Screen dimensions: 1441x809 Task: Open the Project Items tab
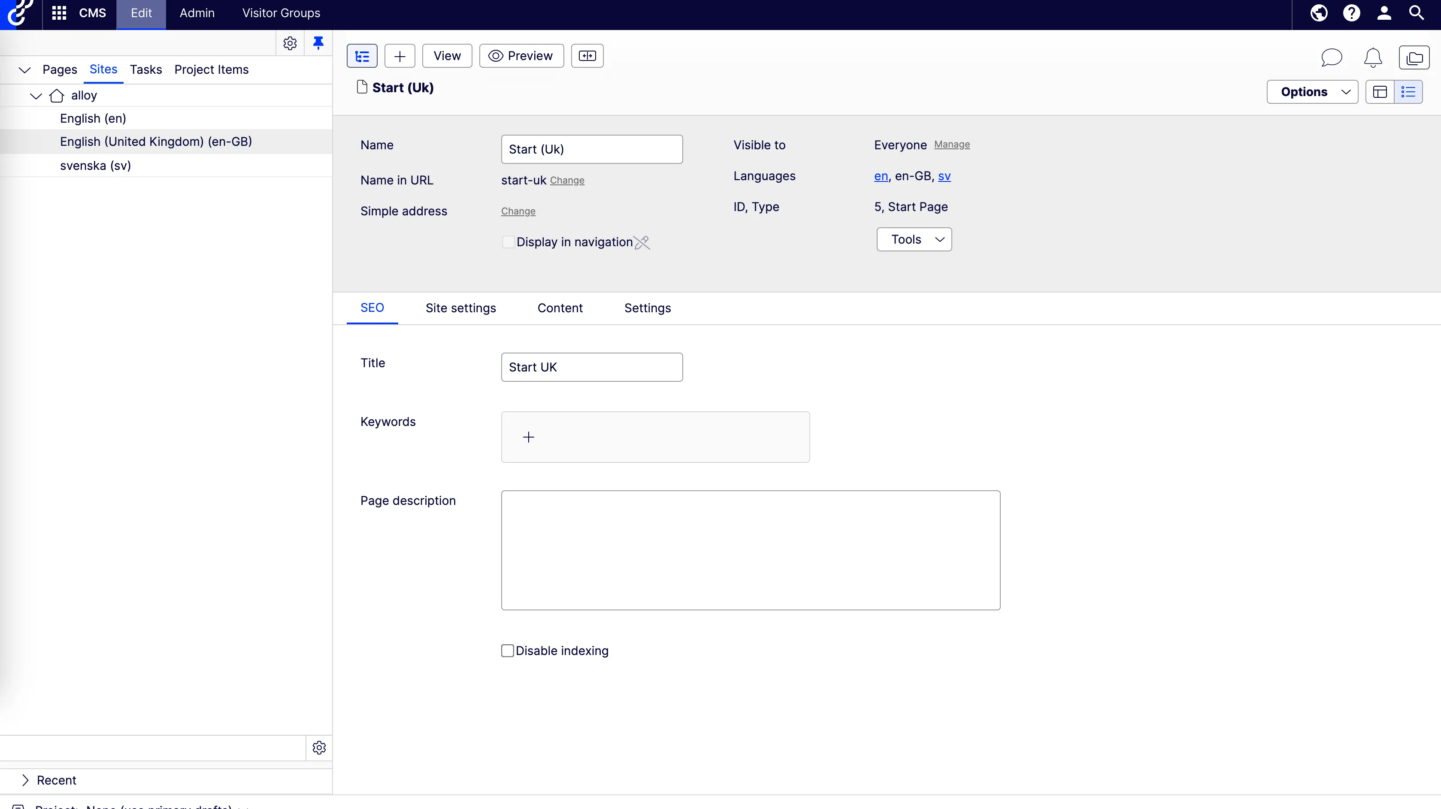tap(212, 69)
